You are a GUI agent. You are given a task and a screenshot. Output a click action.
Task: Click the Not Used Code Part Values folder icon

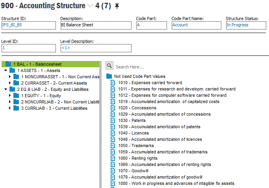click(x=109, y=76)
